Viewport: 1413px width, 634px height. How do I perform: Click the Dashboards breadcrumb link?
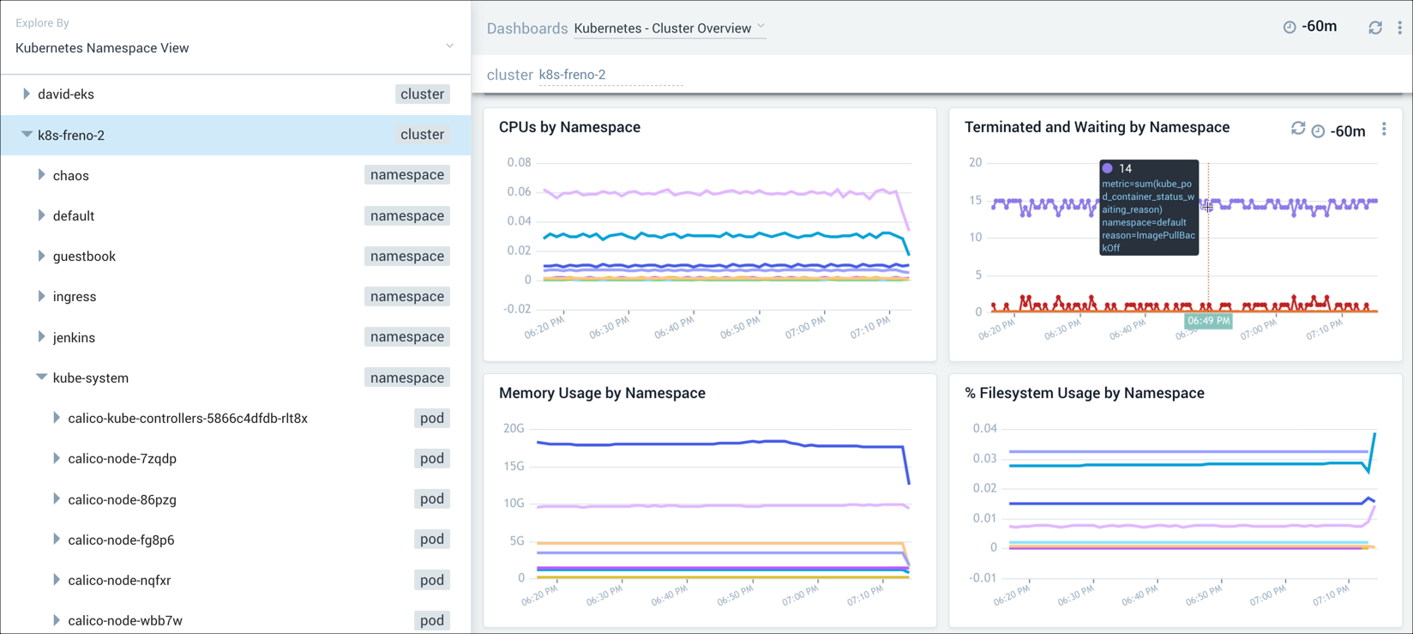coord(526,28)
